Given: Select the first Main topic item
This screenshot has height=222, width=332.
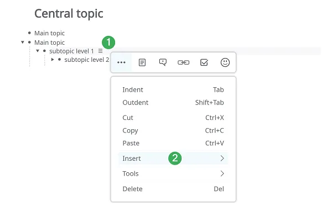Looking at the screenshot, I should 50,33.
